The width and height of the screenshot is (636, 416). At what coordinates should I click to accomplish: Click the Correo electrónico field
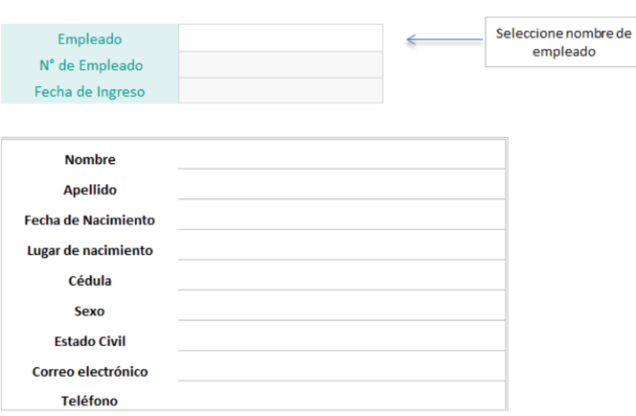(342, 366)
